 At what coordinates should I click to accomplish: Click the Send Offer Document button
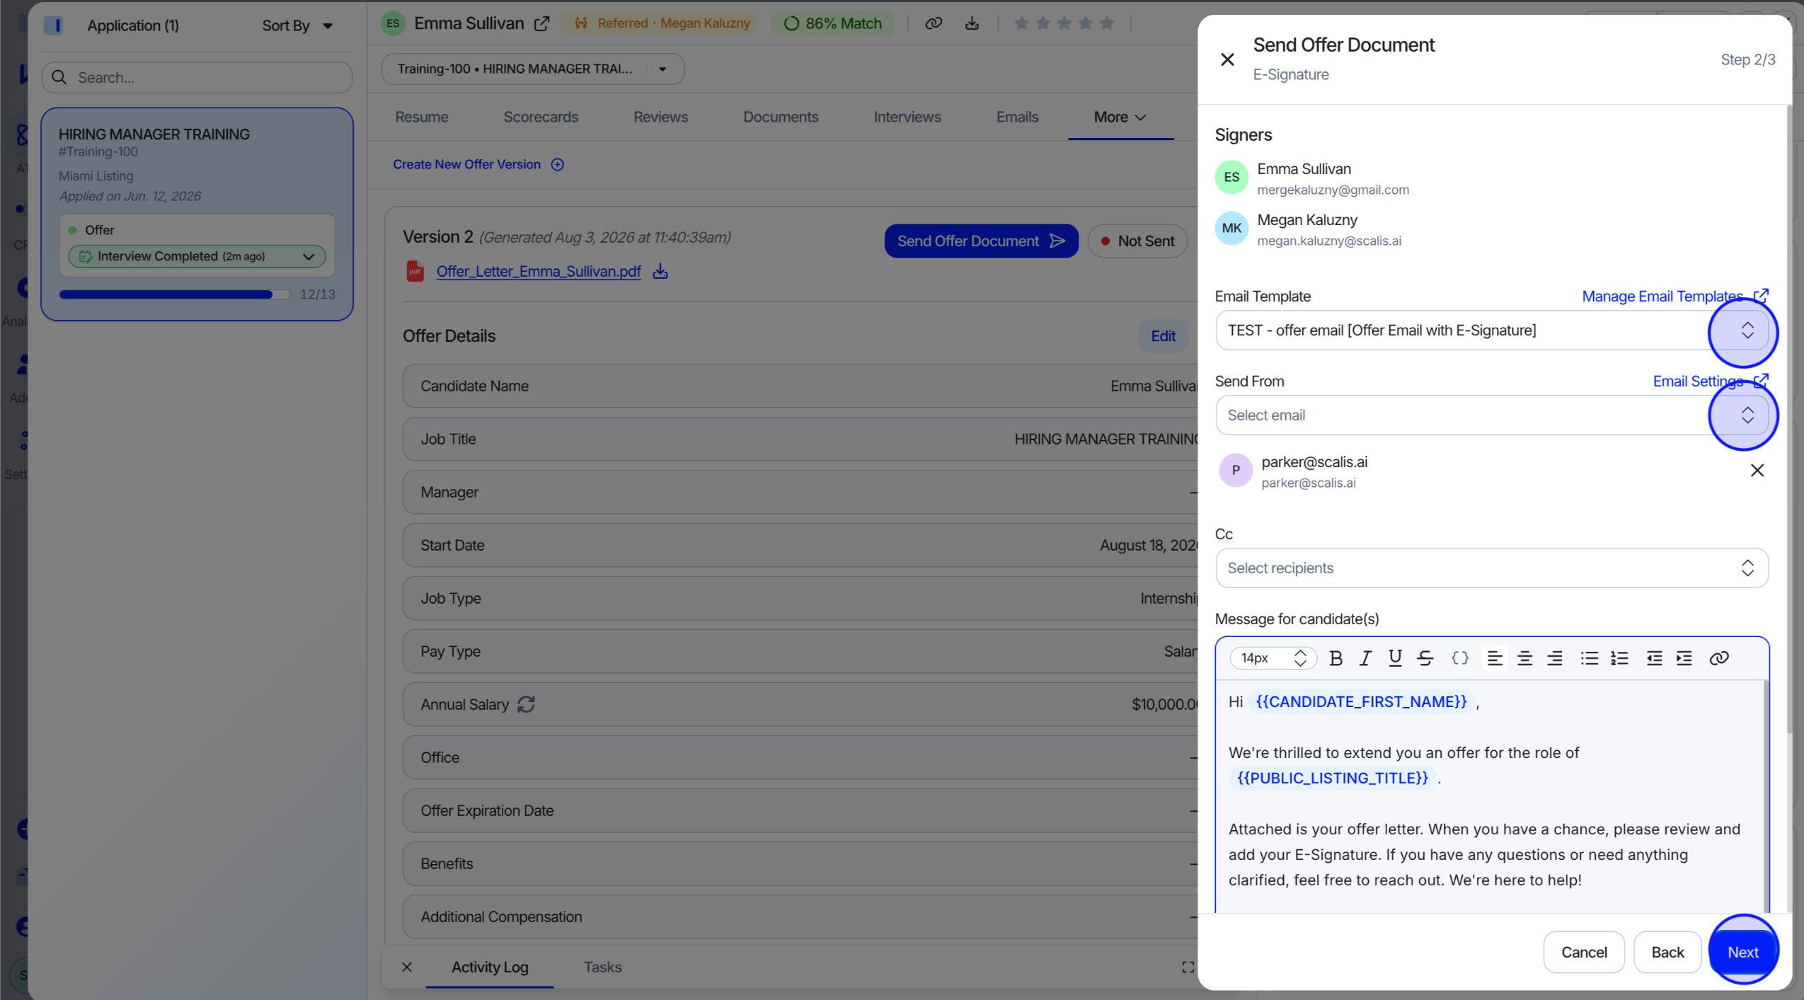[x=981, y=241]
